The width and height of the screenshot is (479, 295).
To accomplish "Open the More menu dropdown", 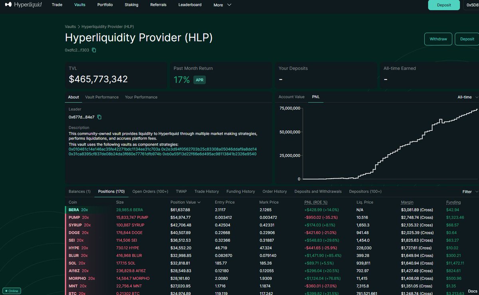I will [x=222, y=5].
